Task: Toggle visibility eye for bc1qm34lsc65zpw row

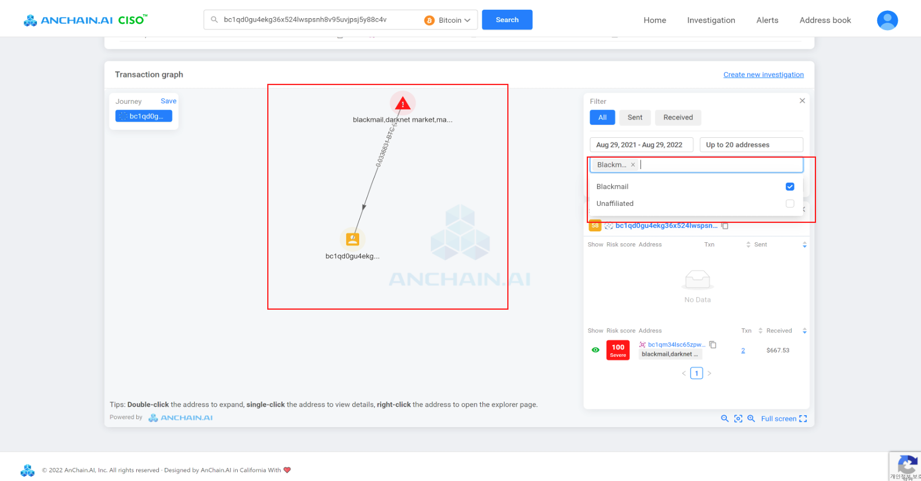Action: 595,350
